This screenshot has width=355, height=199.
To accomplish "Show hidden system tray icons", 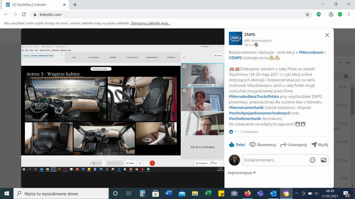I will 297,193.
